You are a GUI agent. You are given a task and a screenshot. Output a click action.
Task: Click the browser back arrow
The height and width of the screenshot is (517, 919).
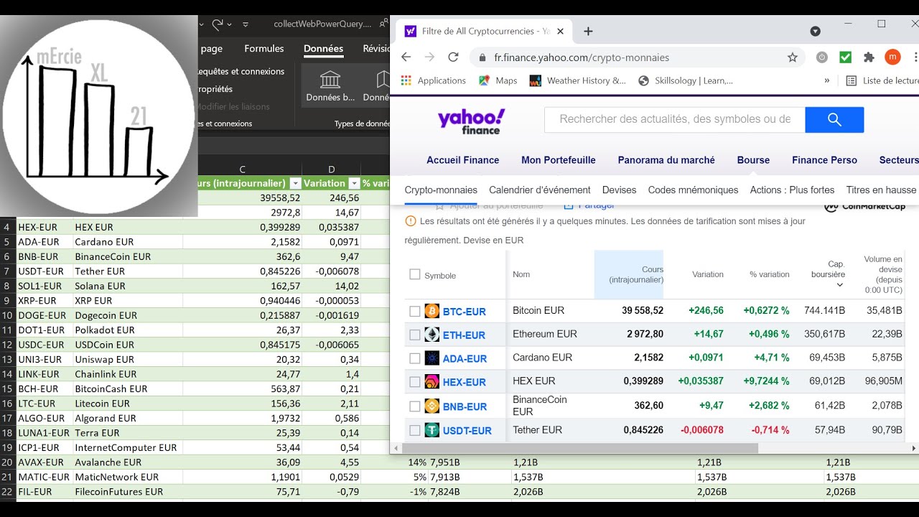point(406,57)
